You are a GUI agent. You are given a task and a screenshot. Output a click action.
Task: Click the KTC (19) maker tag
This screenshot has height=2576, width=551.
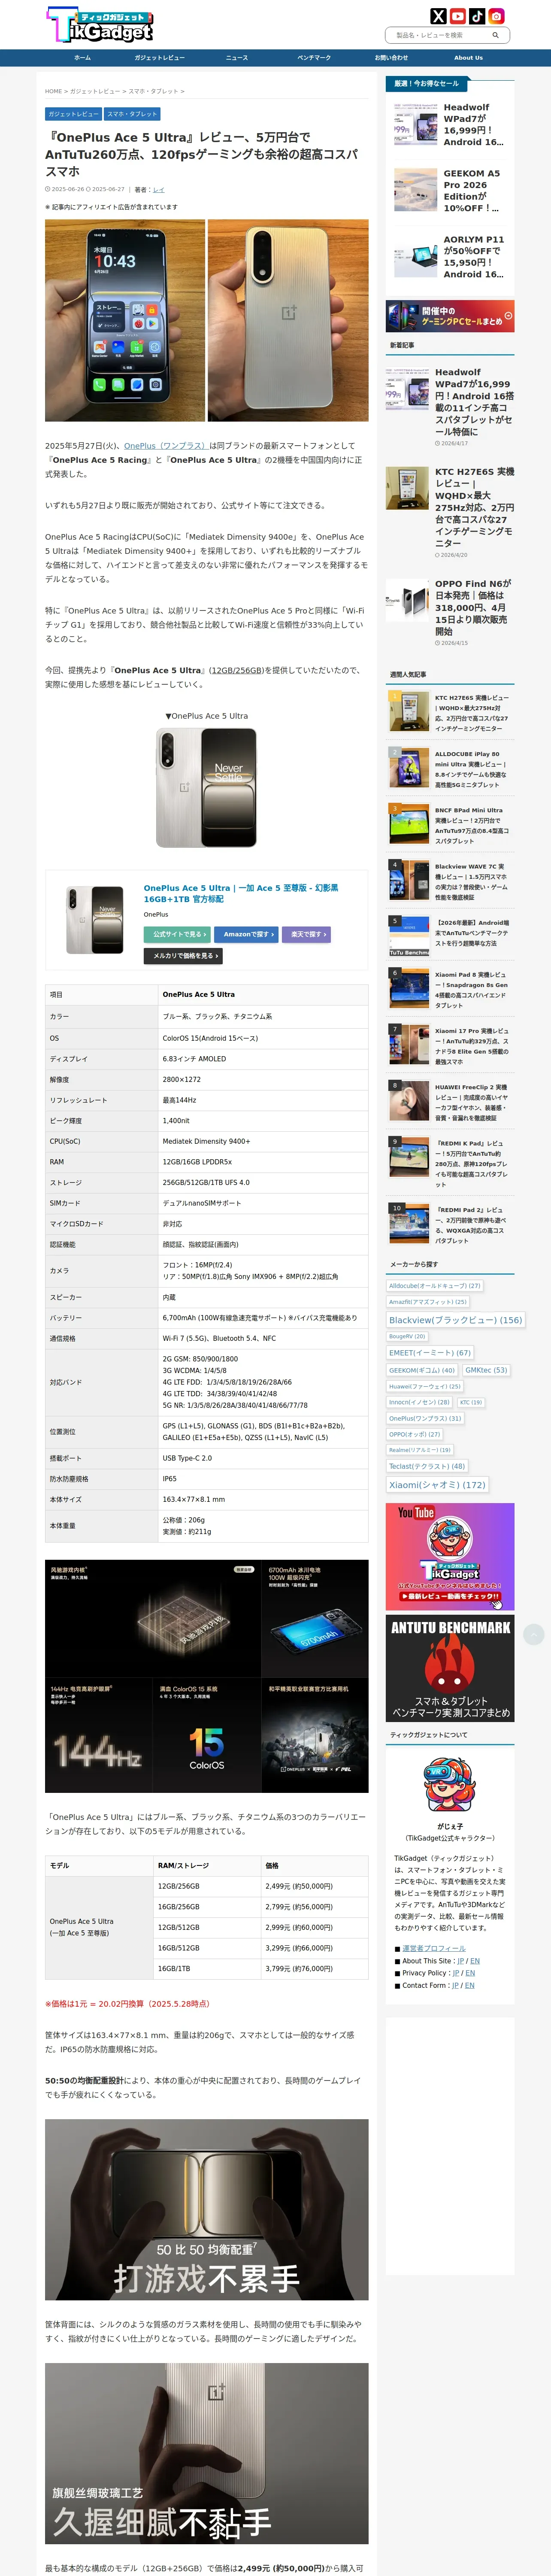tap(471, 1402)
